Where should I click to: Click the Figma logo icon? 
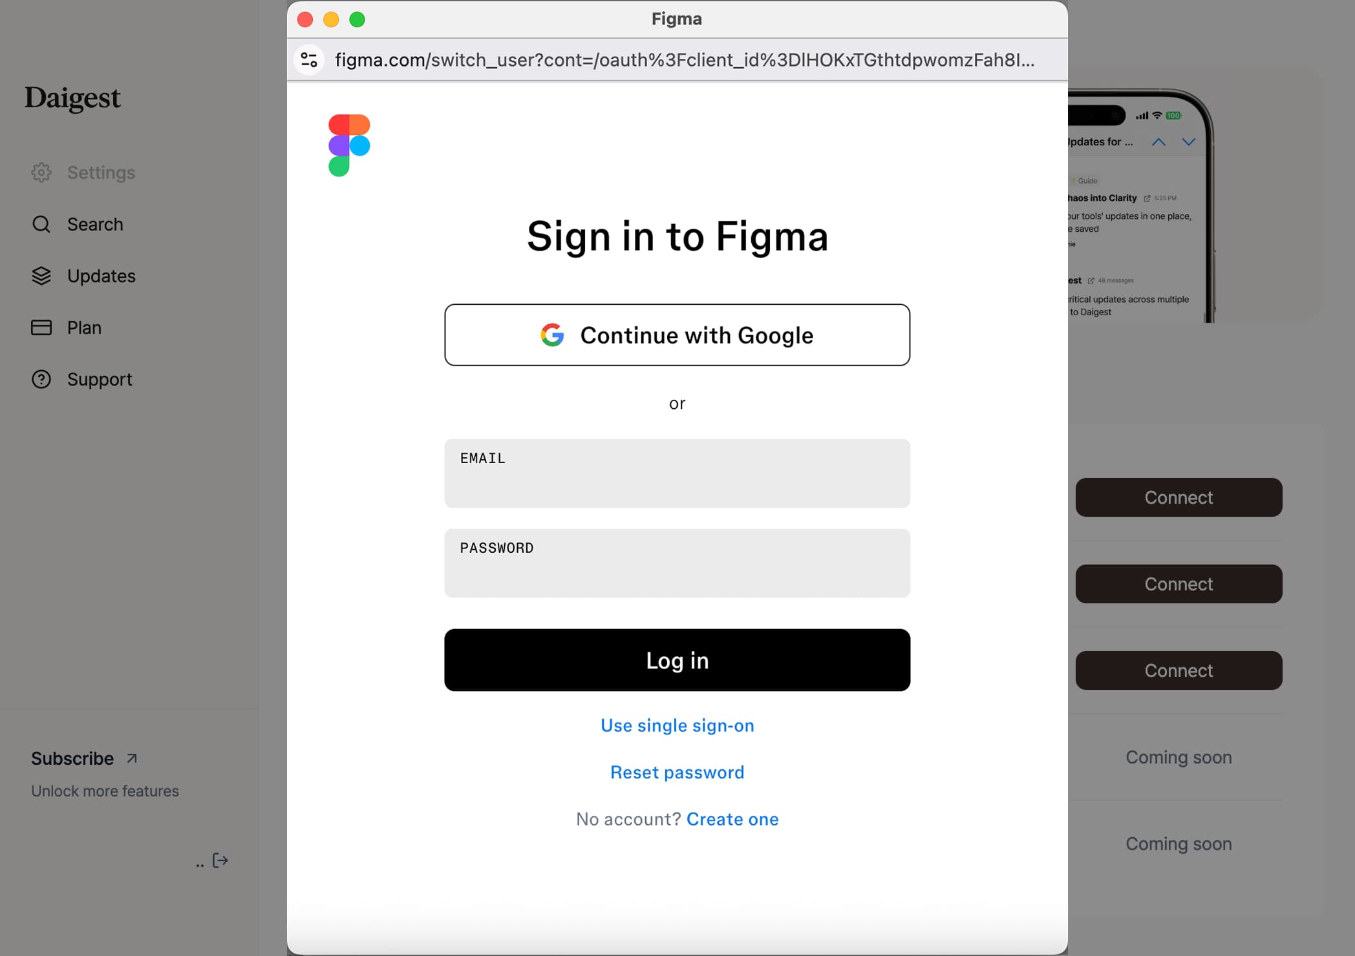pos(349,145)
